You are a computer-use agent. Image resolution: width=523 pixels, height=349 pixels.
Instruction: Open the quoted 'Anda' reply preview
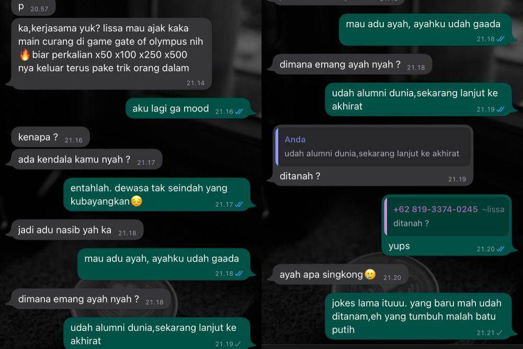pos(373,147)
